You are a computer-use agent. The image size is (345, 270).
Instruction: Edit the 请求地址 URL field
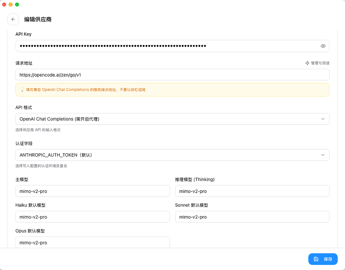click(x=172, y=75)
